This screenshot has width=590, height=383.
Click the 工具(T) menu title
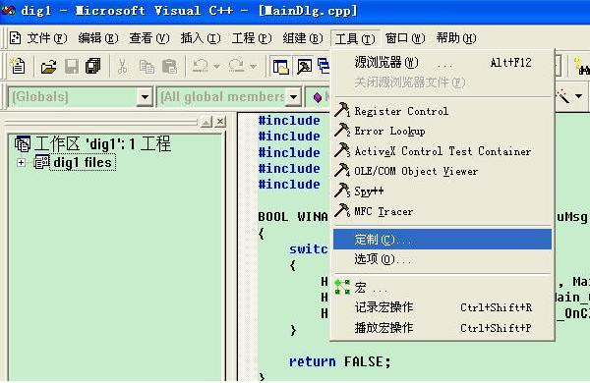[355, 38]
